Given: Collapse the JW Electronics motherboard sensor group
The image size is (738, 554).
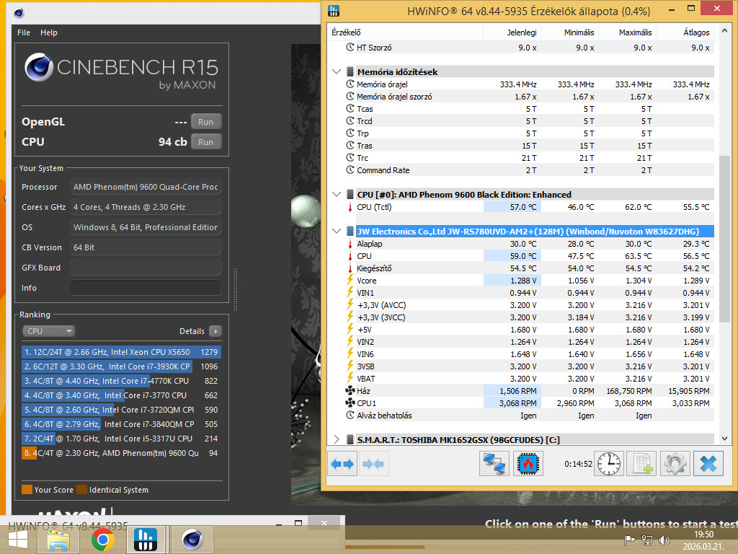Looking at the screenshot, I should click(336, 231).
